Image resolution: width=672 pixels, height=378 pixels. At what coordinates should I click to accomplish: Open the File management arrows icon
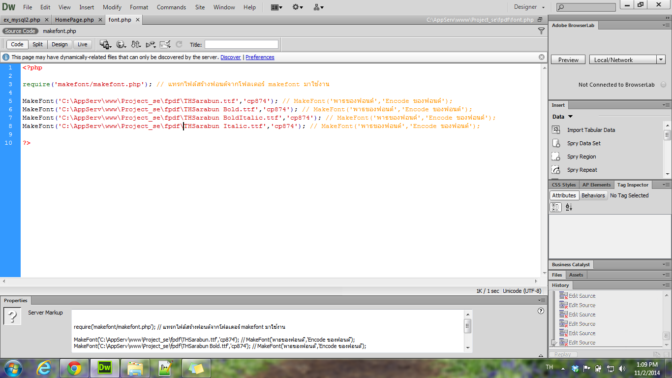(136, 44)
